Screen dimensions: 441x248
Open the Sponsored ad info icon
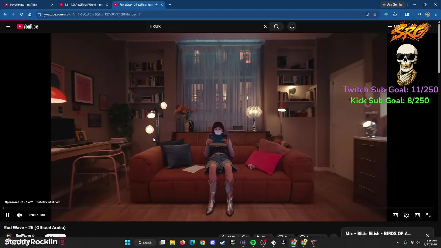22,202
